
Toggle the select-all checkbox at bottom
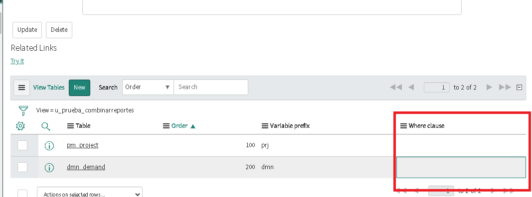click(22, 194)
